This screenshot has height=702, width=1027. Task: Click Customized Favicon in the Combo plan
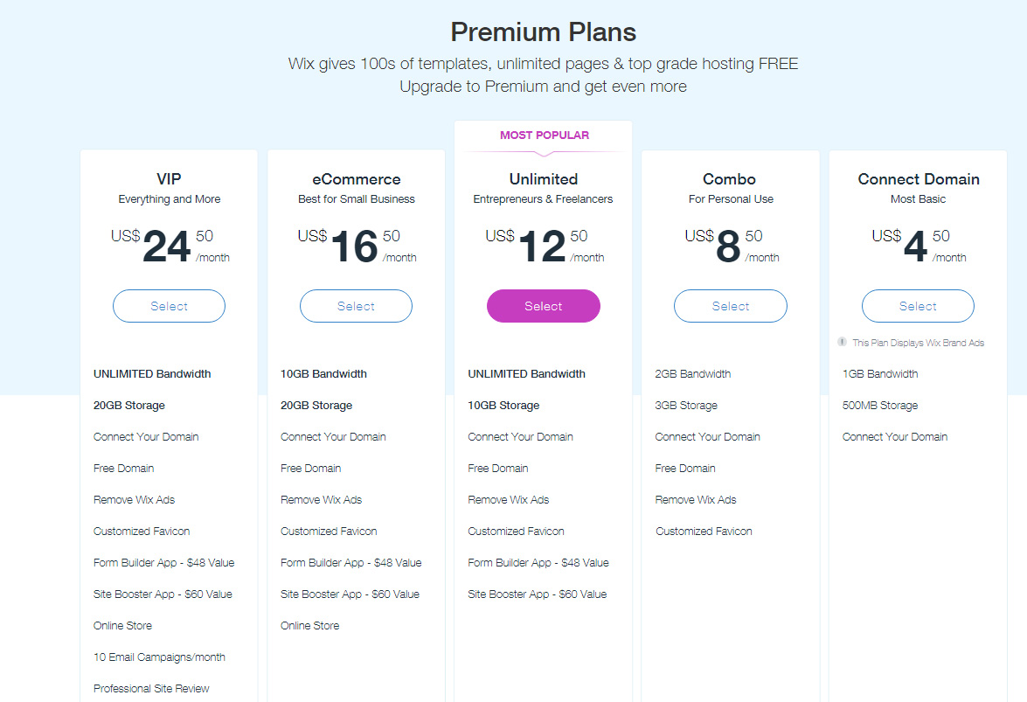tap(703, 531)
